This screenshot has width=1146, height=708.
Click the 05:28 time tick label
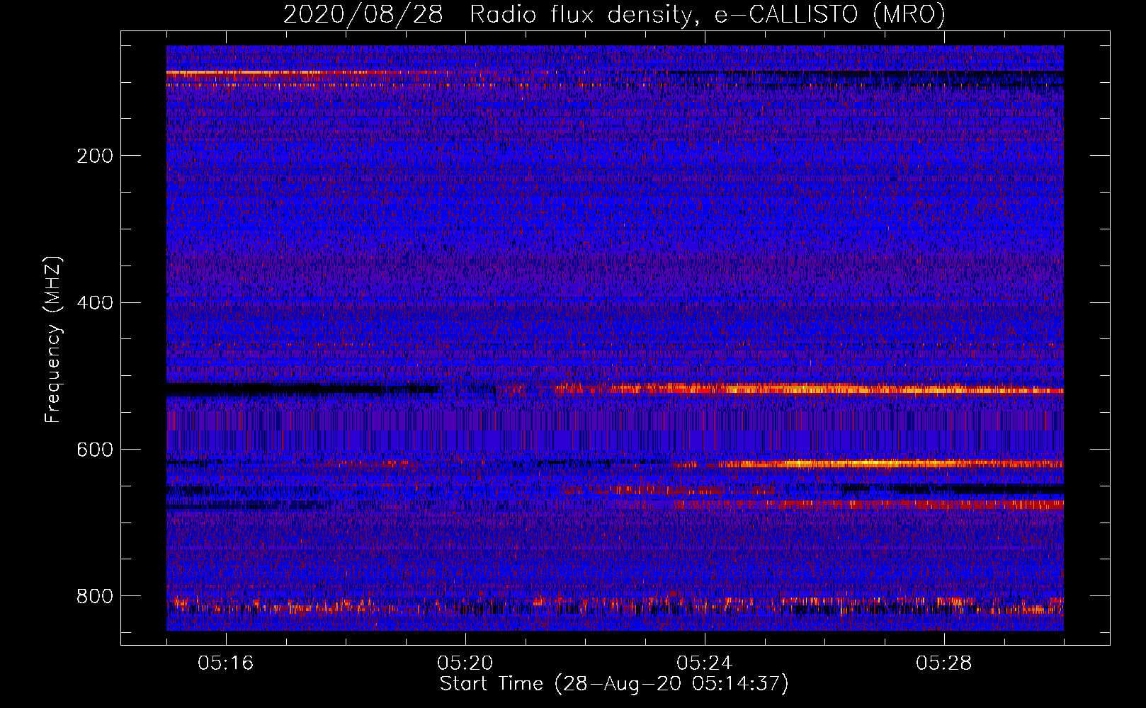(x=944, y=663)
